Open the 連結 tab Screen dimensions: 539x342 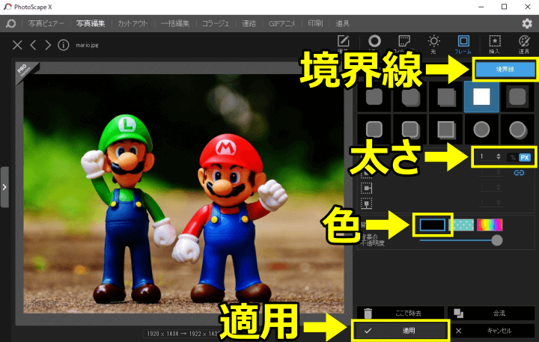point(249,23)
